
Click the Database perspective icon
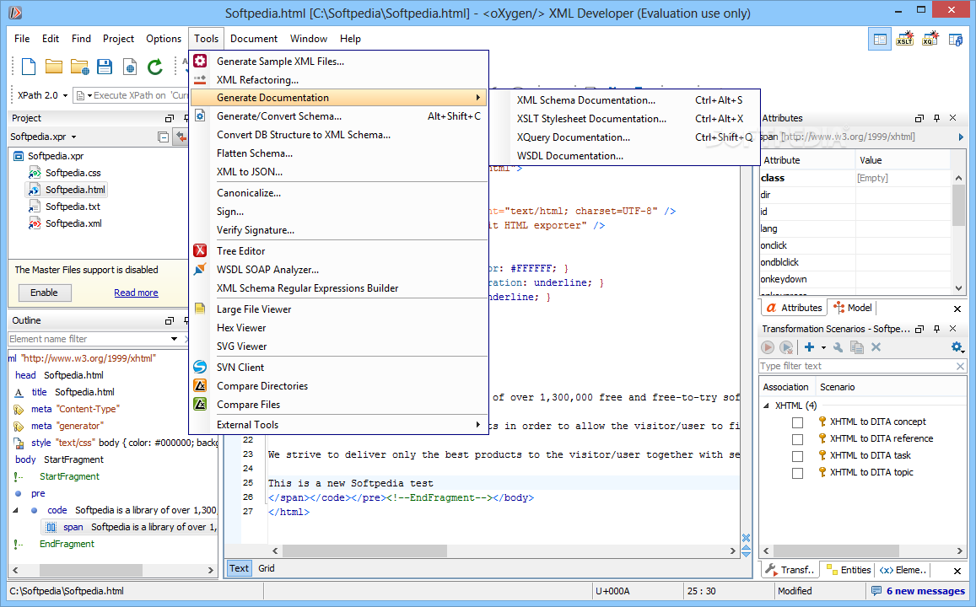956,39
